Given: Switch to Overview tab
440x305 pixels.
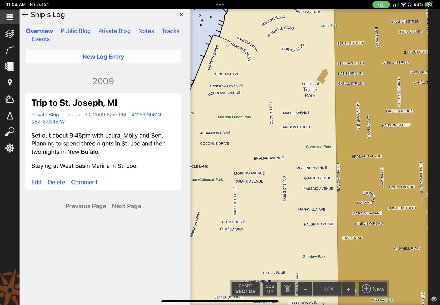Looking at the screenshot, I should [40, 31].
